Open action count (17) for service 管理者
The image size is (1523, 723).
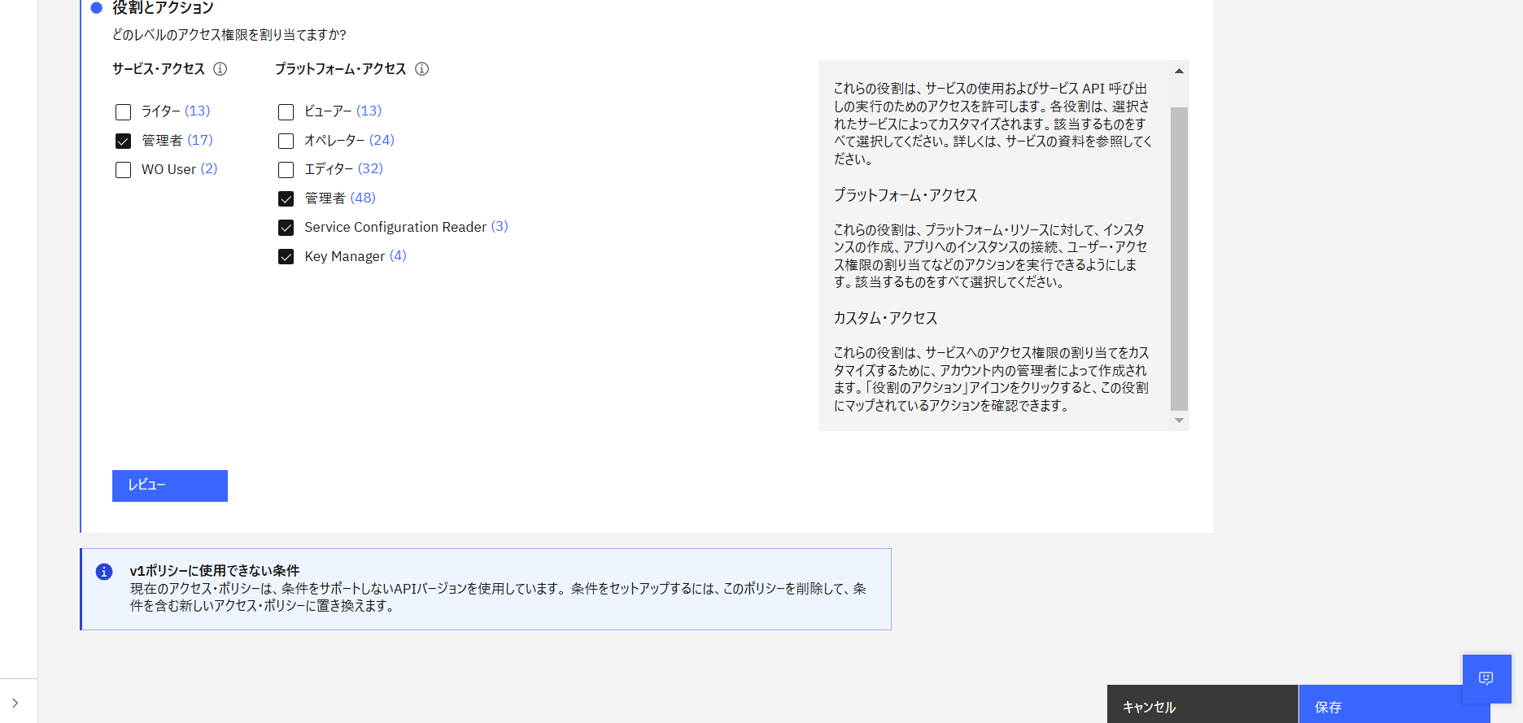pyautogui.click(x=200, y=140)
